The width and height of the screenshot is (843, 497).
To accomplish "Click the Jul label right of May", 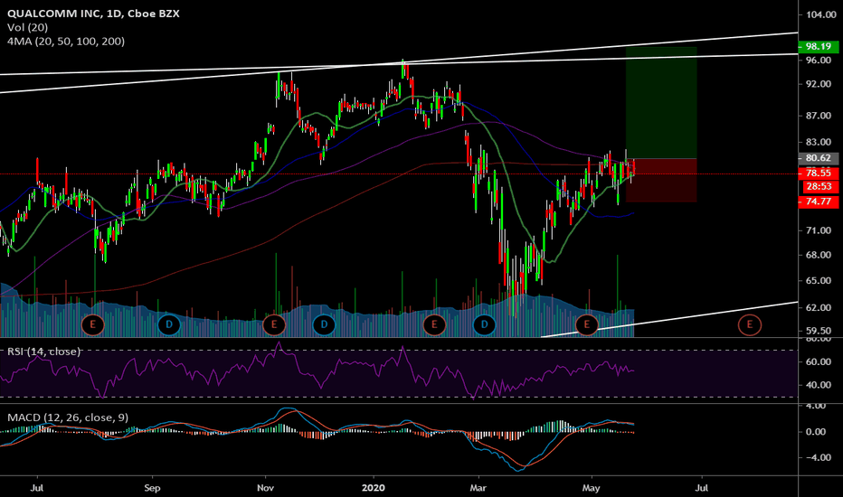I will pos(702,488).
